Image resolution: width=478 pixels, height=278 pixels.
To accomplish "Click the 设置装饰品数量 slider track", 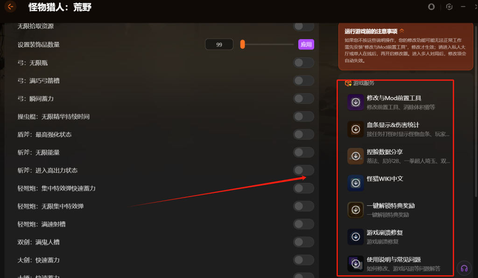I will point(267,44).
